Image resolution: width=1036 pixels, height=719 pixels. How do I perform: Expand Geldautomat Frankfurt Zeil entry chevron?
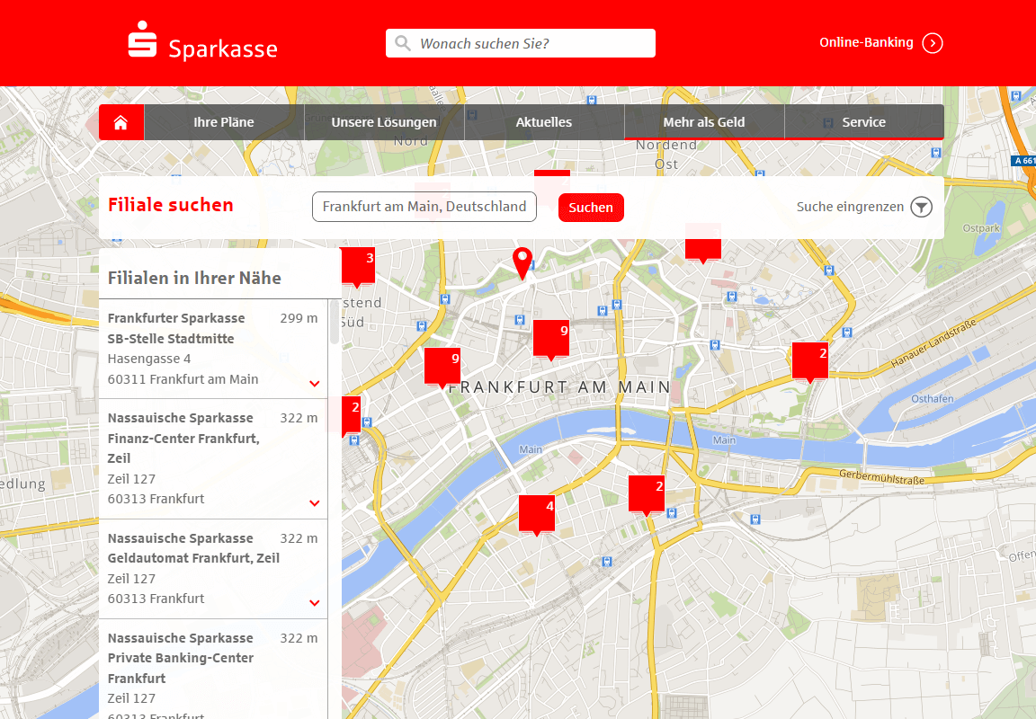click(x=315, y=603)
